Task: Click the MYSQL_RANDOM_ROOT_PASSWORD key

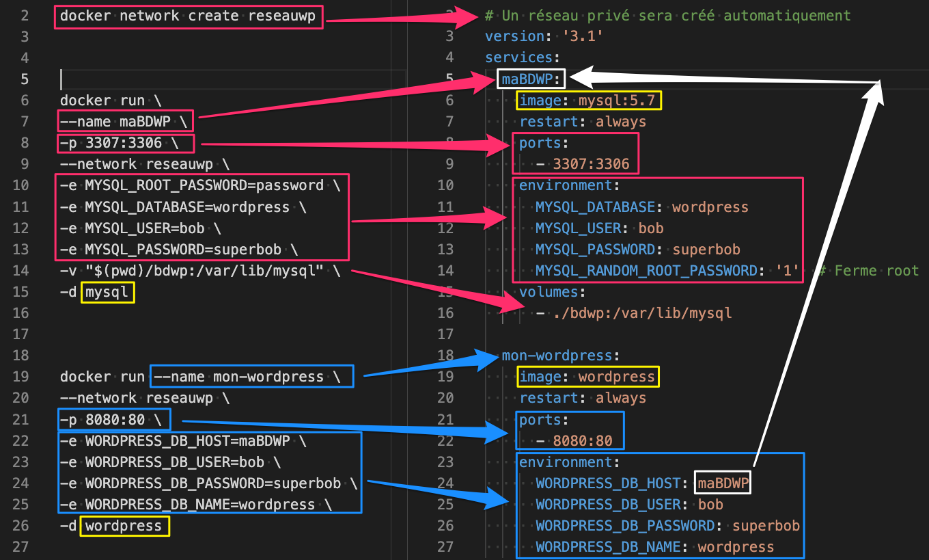Action: [x=647, y=271]
